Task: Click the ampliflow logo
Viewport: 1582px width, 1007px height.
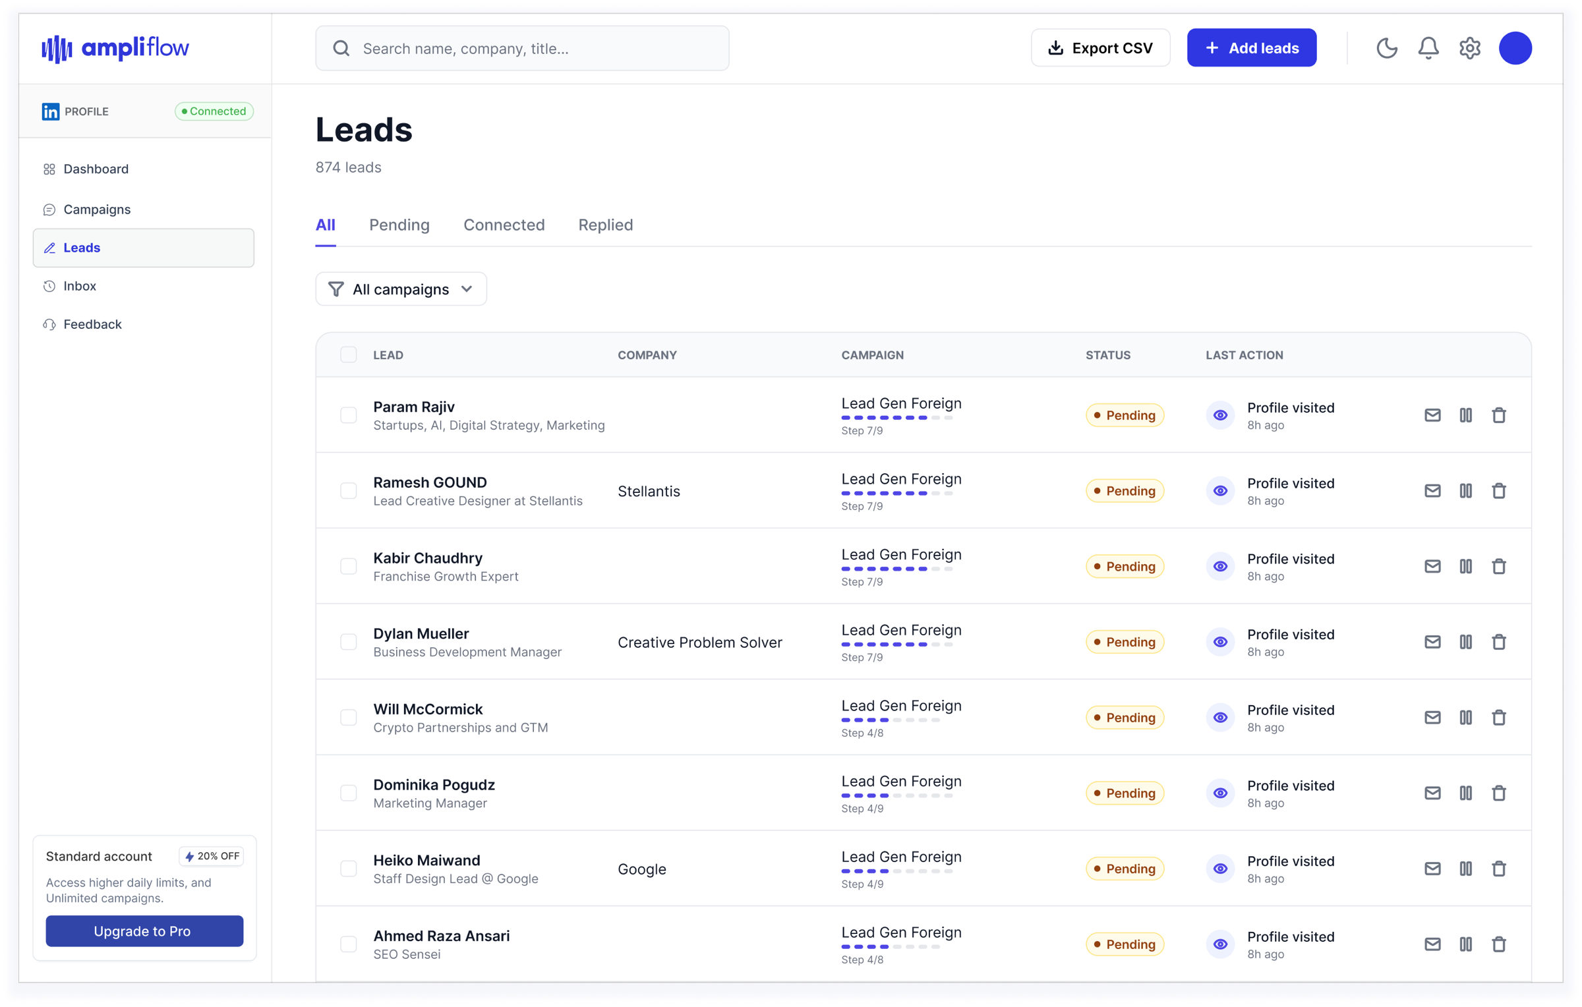Action: [115, 48]
